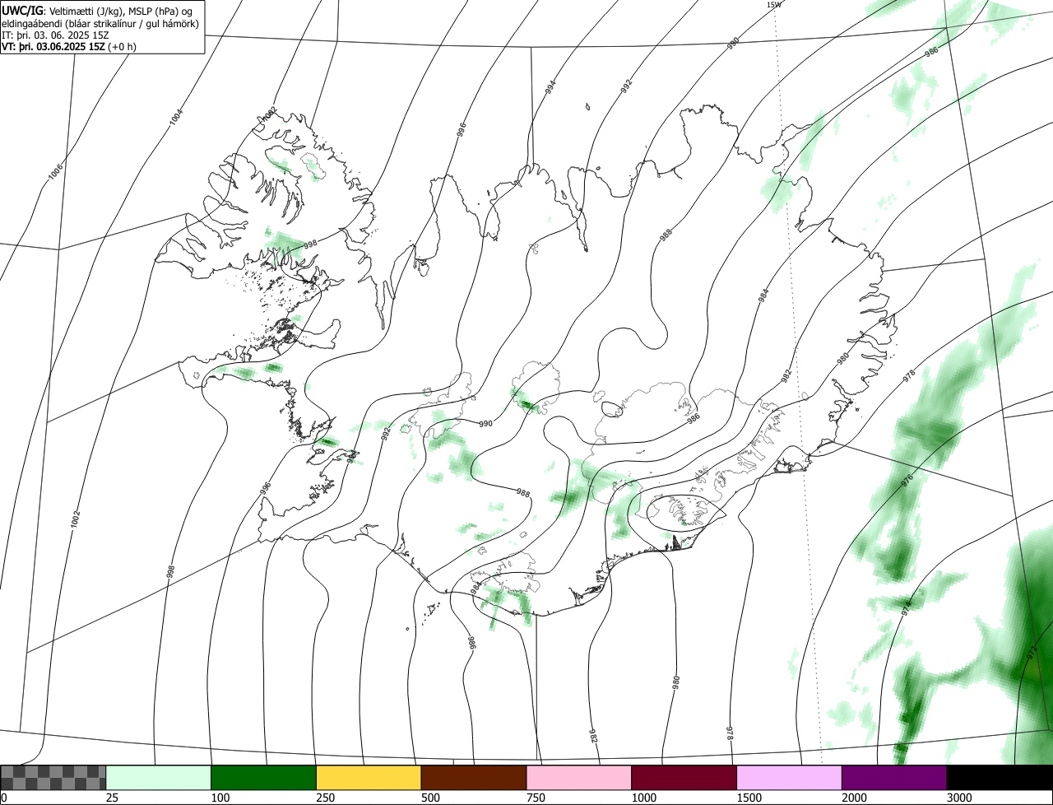
Task: Click the pink 750–1000 legend swatch
Action: [579, 778]
